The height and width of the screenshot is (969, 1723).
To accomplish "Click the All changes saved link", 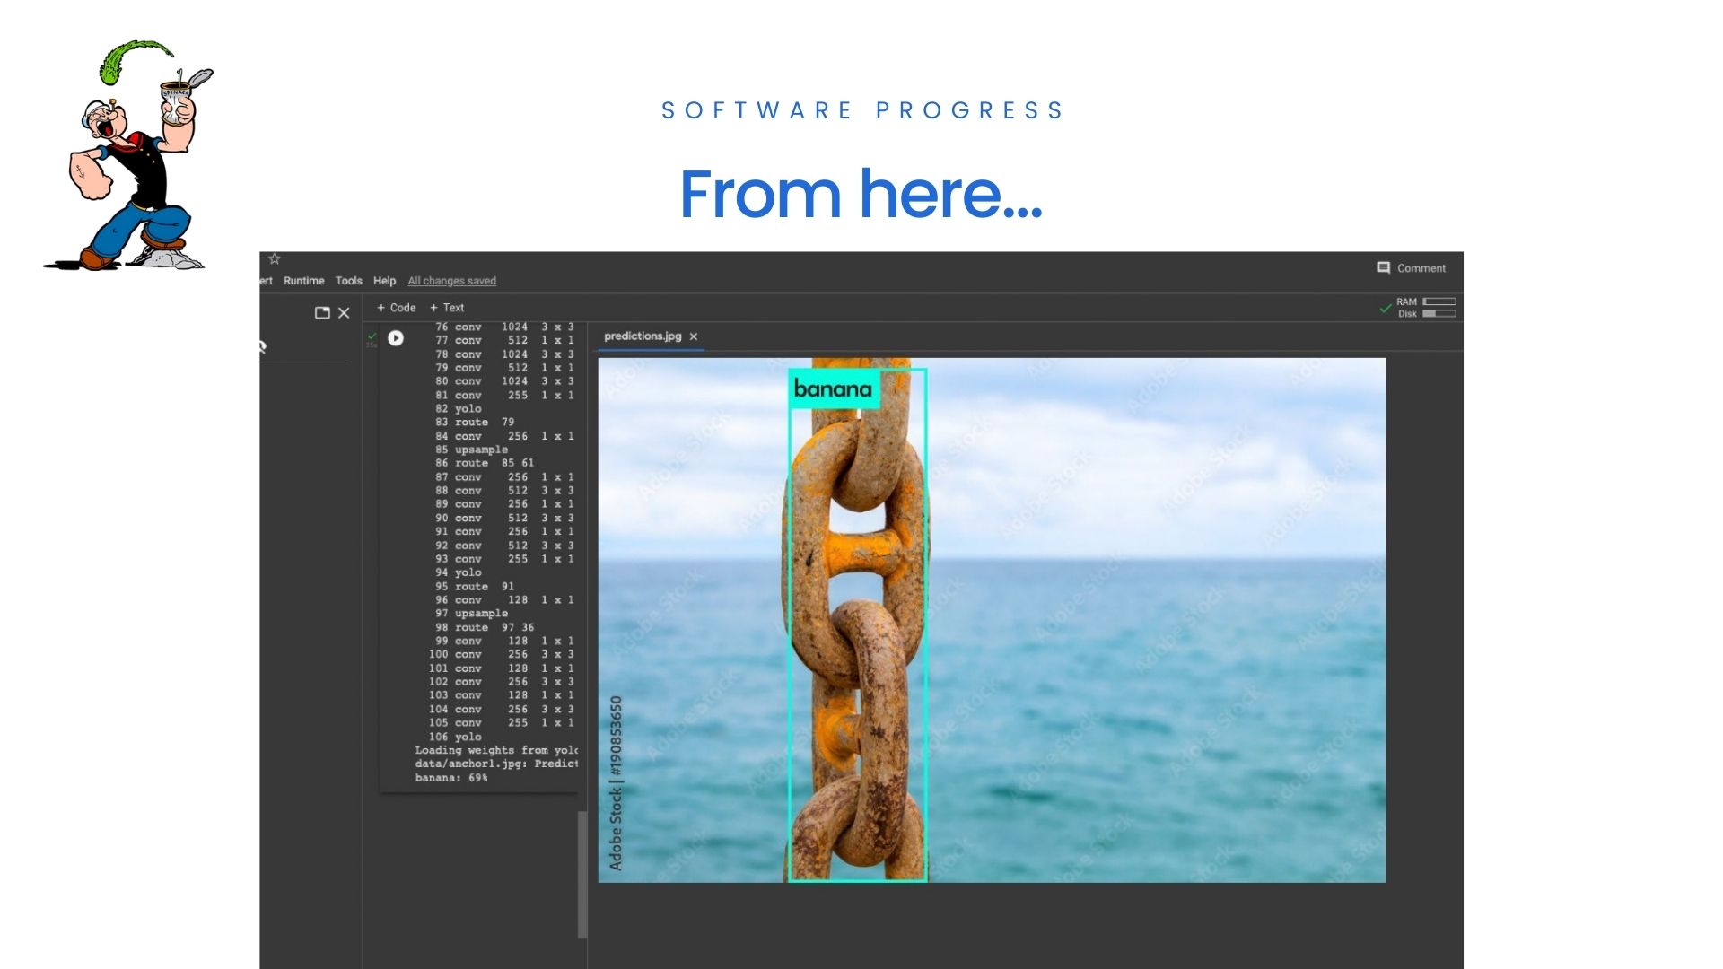I will click(451, 281).
